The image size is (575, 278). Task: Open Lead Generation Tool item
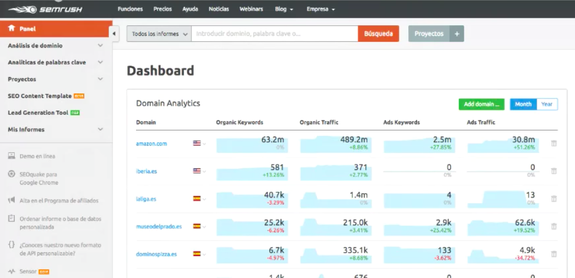(38, 113)
